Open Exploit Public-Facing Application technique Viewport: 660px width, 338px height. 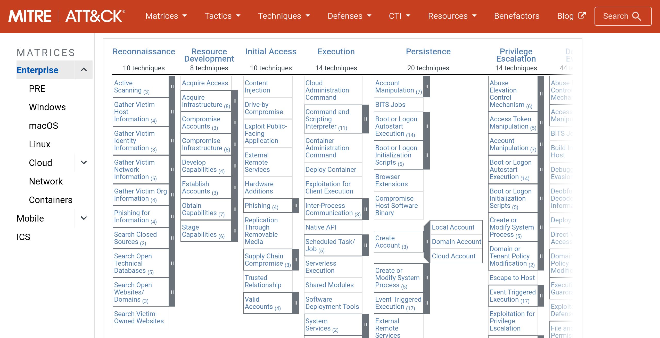[266, 133]
